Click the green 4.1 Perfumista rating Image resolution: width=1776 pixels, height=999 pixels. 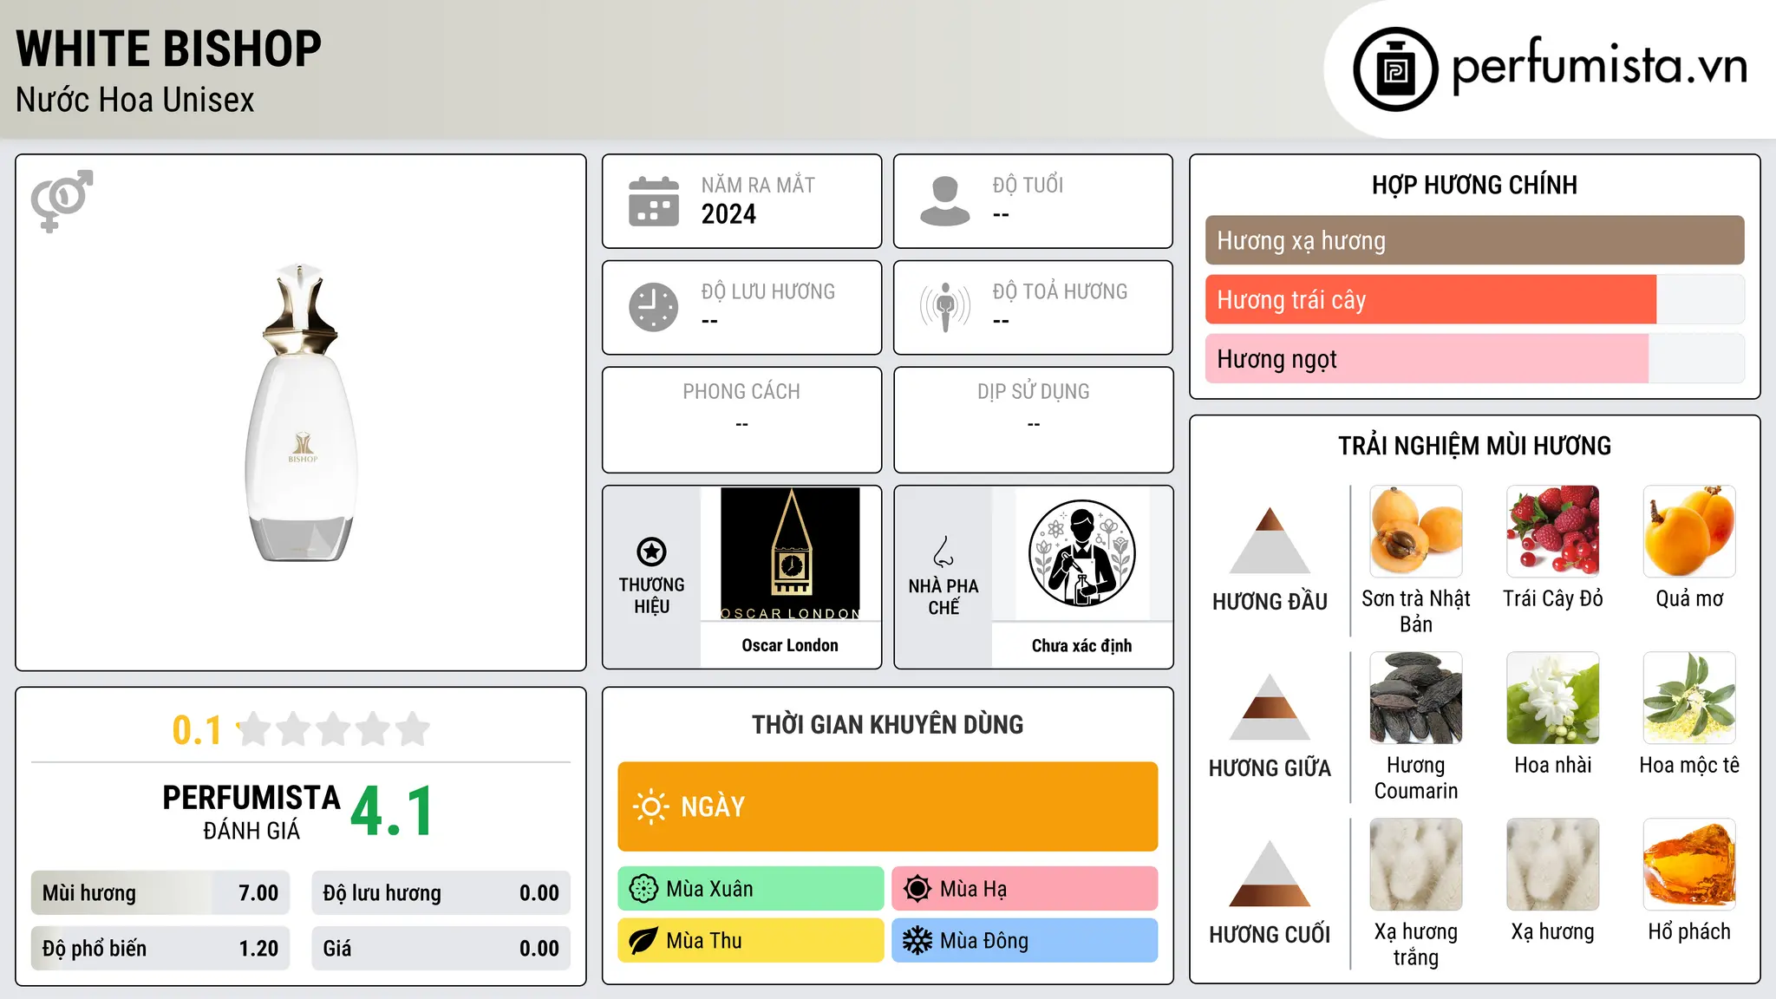(392, 812)
